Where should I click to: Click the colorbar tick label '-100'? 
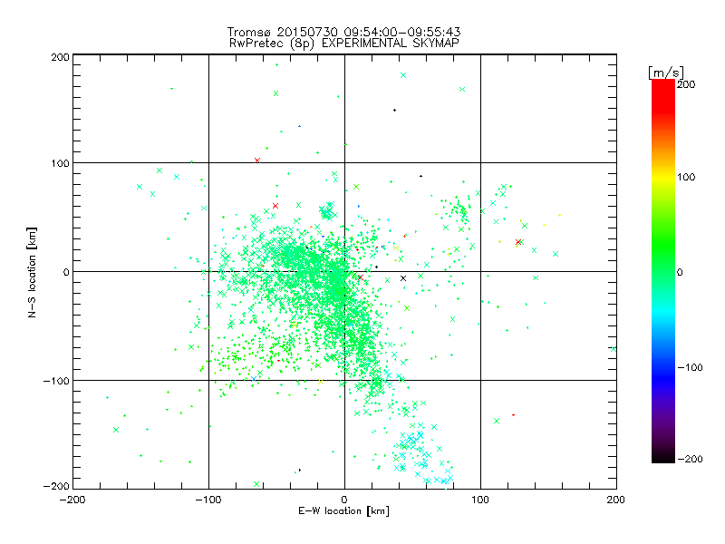[690, 367]
